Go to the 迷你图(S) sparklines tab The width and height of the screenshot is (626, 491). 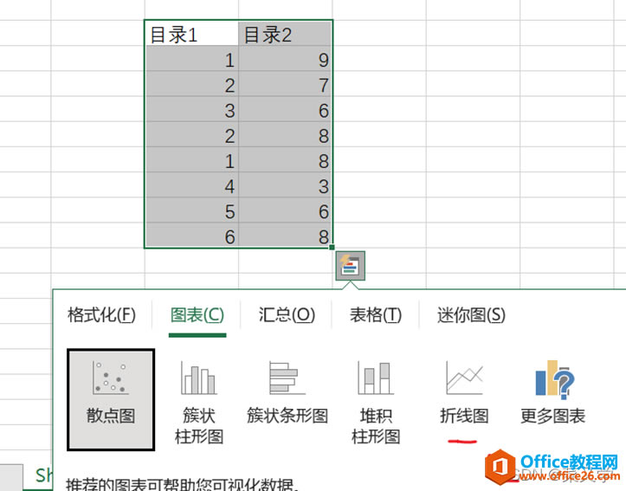coord(471,315)
